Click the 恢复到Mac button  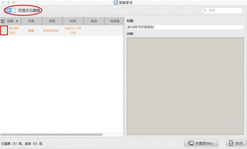point(201,143)
